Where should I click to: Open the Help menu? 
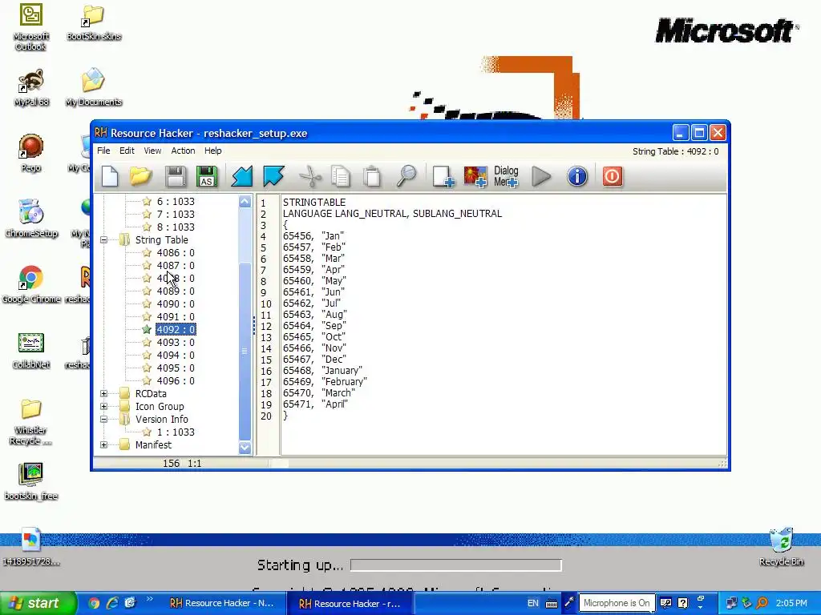coord(212,151)
